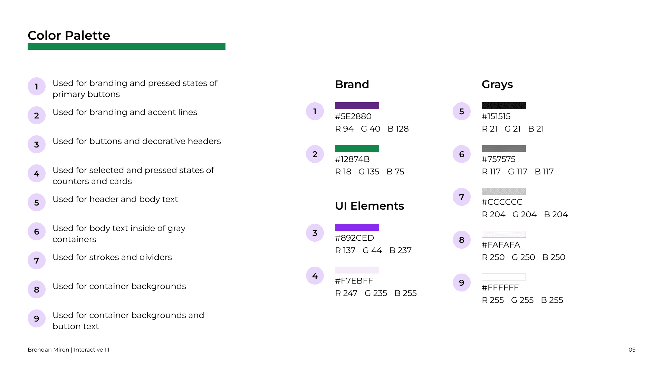Click the Color Palette title
Screen dimensions: 663x373
(69, 35)
